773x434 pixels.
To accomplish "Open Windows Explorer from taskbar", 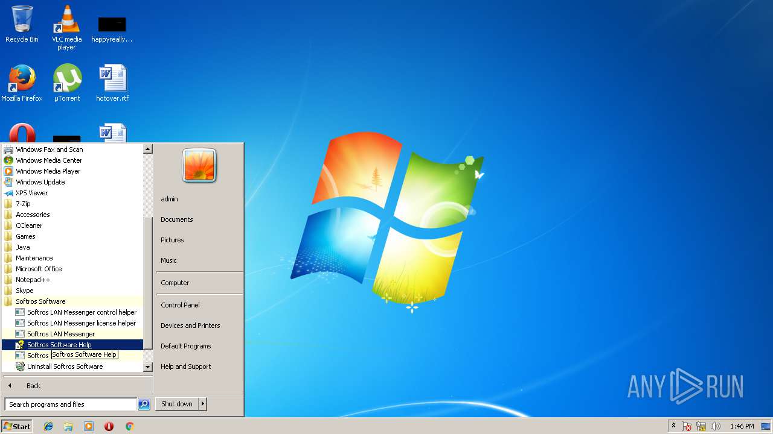I will (68, 426).
